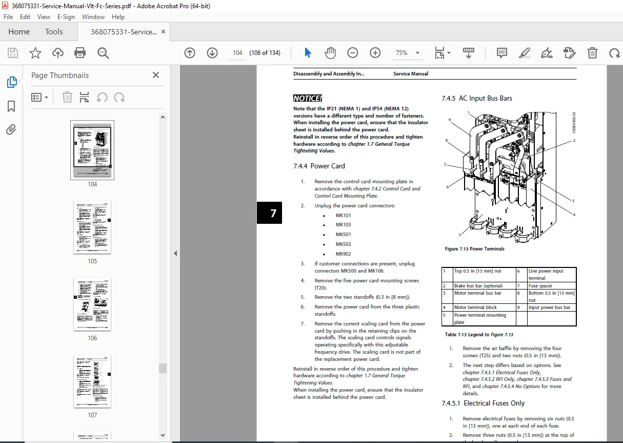Image resolution: width=623 pixels, height=443 pixels.
Task: Delete selected thumbnail page in panel
Action: pos(67,97)
